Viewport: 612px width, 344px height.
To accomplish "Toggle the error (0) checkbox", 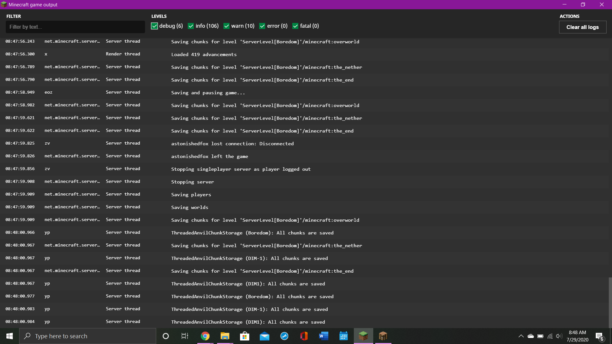I will [262, 26].
